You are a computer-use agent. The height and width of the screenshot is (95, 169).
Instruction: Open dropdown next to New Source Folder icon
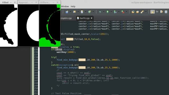[78, 12]
